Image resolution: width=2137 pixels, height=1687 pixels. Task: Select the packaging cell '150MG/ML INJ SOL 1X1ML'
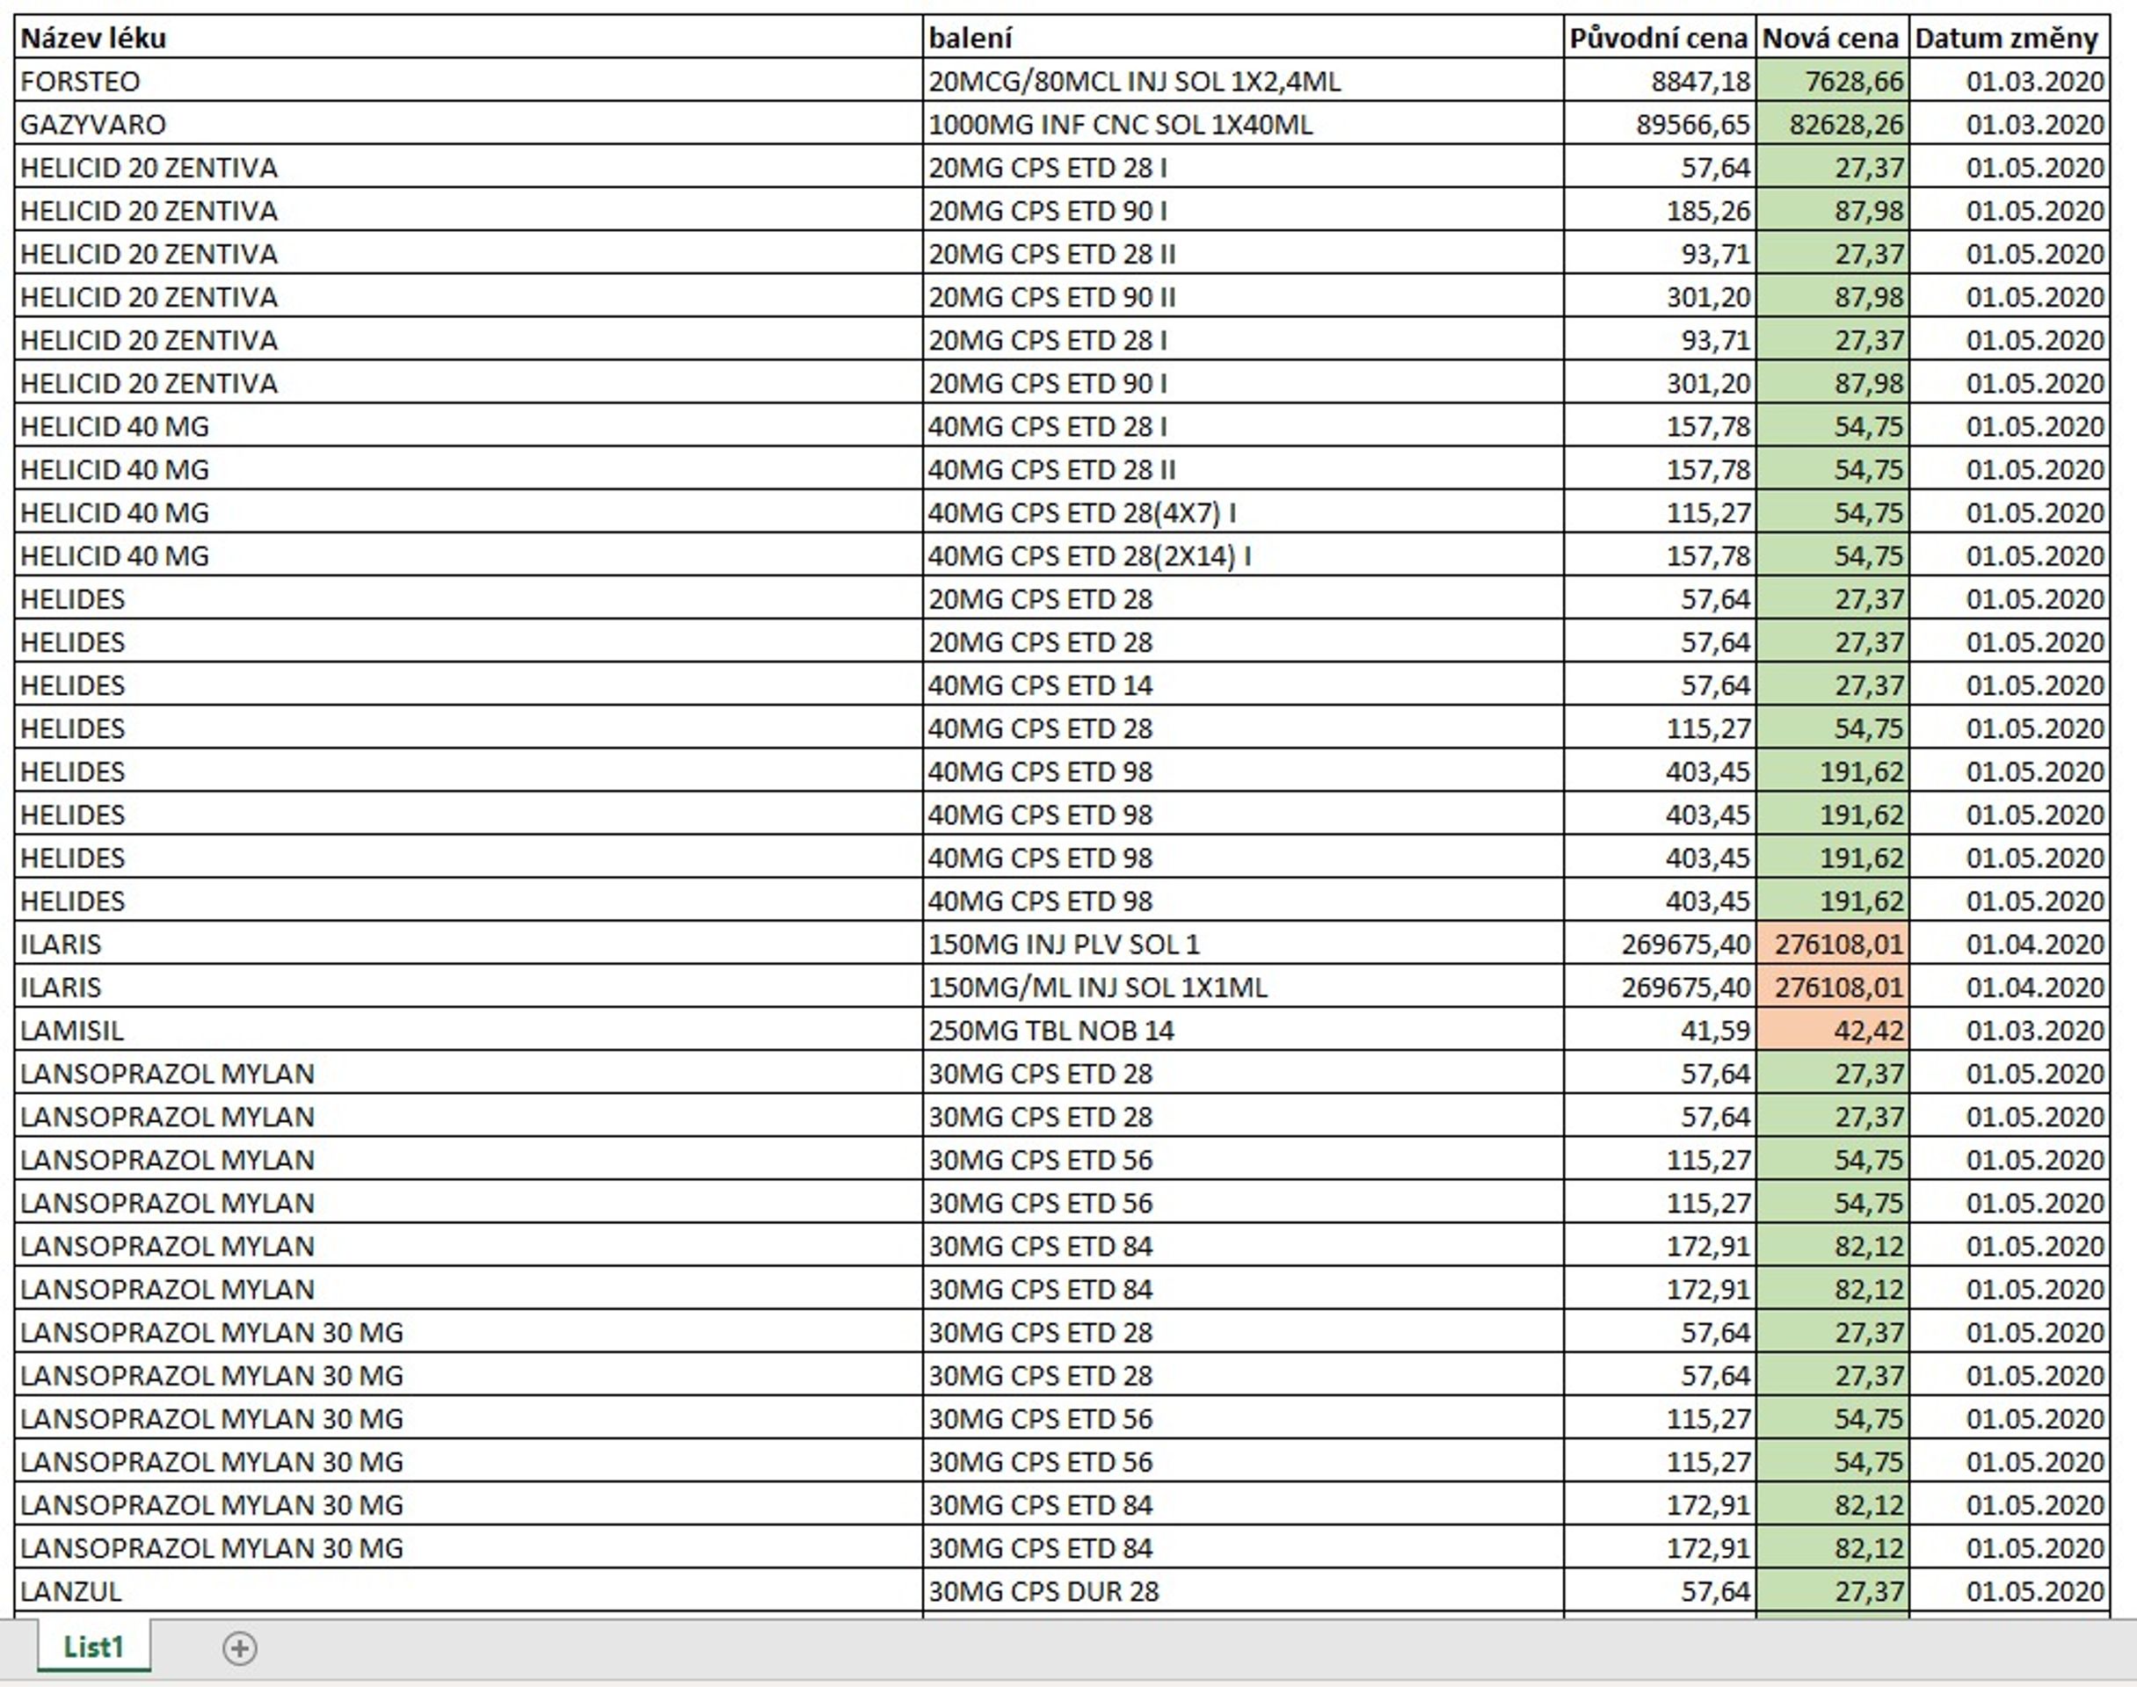(x=1243, y=987)
